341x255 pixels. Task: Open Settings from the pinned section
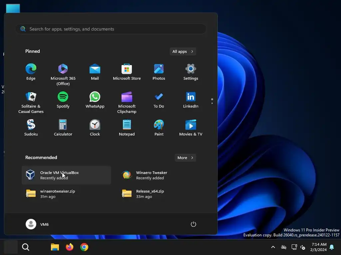[x=191, y=72]
